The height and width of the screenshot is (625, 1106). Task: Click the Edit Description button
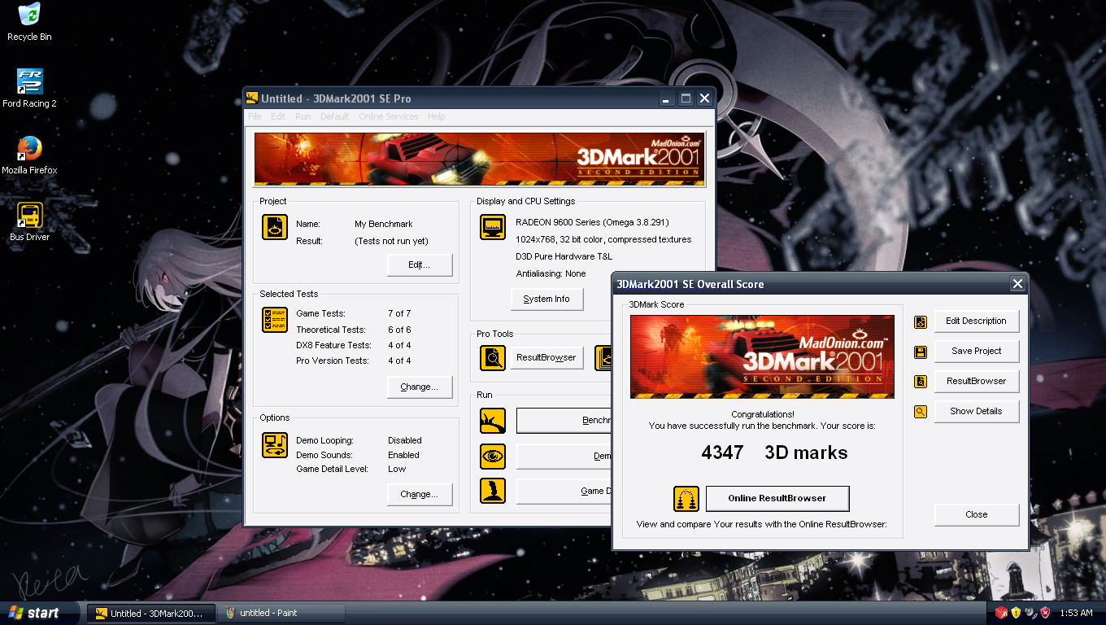(976, 321)
